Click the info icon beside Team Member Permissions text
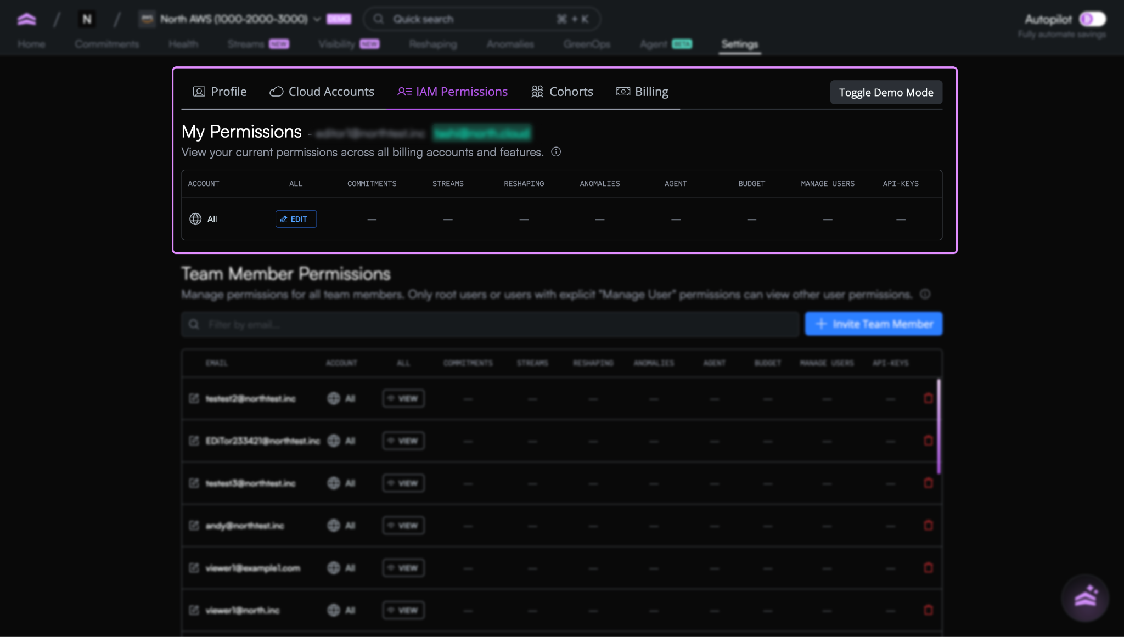The height and width of the screenshot is (637, 1124). pos(925,295)
